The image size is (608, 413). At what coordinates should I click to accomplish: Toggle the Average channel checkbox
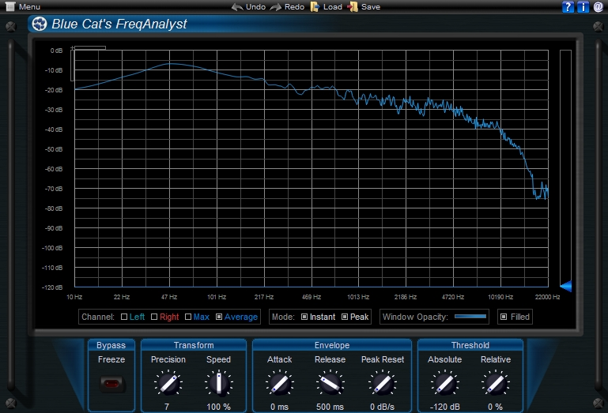(219, 317)
